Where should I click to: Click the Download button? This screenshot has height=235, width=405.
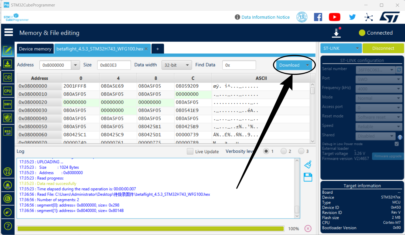click(x=289, y=65)
